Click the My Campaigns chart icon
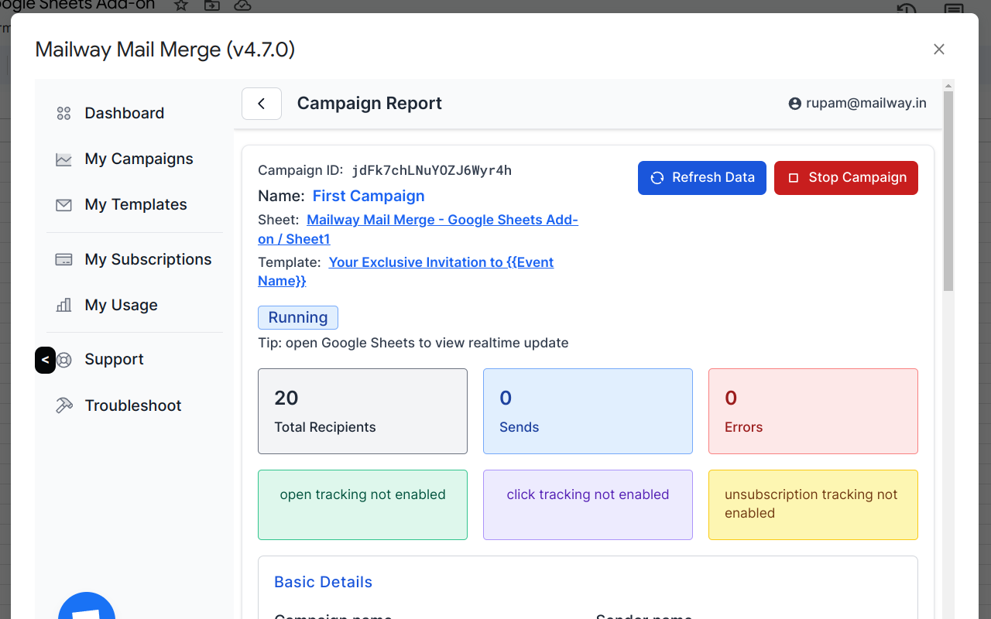991x619 pixels. point(63,159)
